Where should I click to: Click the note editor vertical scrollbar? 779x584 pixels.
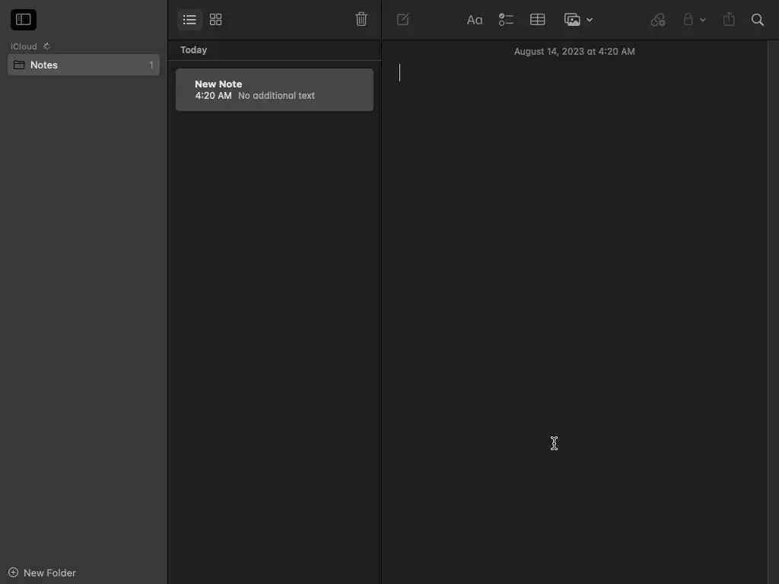[x=773, y=312]
